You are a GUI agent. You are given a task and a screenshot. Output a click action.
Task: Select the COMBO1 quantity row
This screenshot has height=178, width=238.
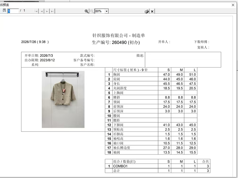tap(158, 166)
